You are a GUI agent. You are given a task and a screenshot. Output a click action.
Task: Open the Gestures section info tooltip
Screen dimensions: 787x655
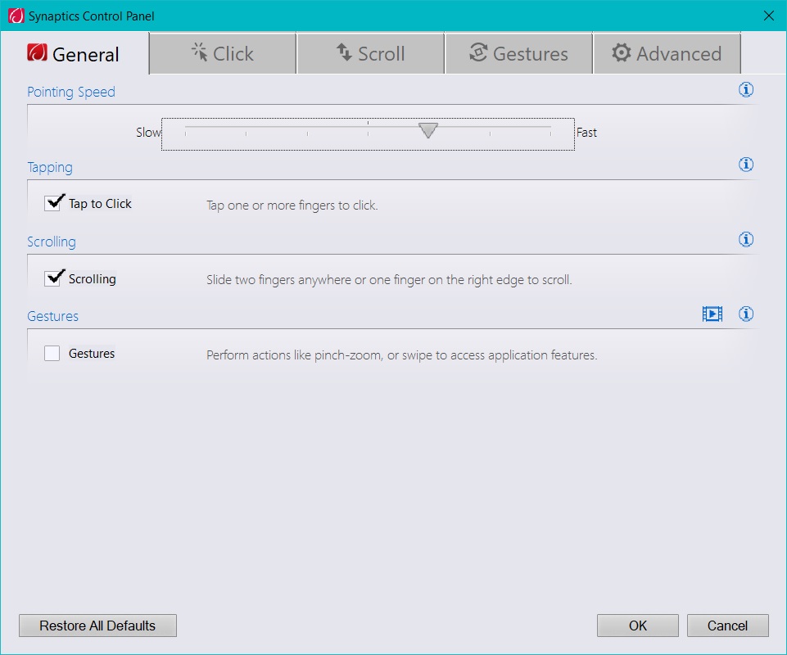click(746, 314)
